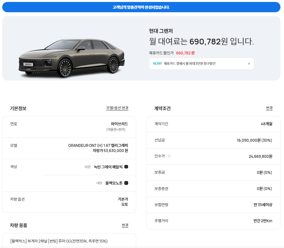Open the 인수가 help tooltip icon
This screenshot has height=248, width=284.
click(169, 156)
